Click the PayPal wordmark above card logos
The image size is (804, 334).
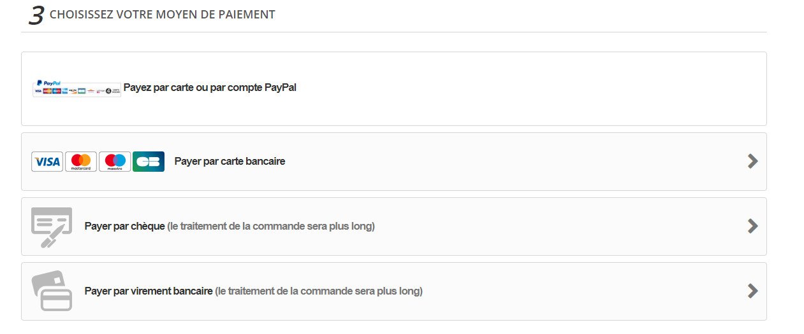tap(48, 83)
